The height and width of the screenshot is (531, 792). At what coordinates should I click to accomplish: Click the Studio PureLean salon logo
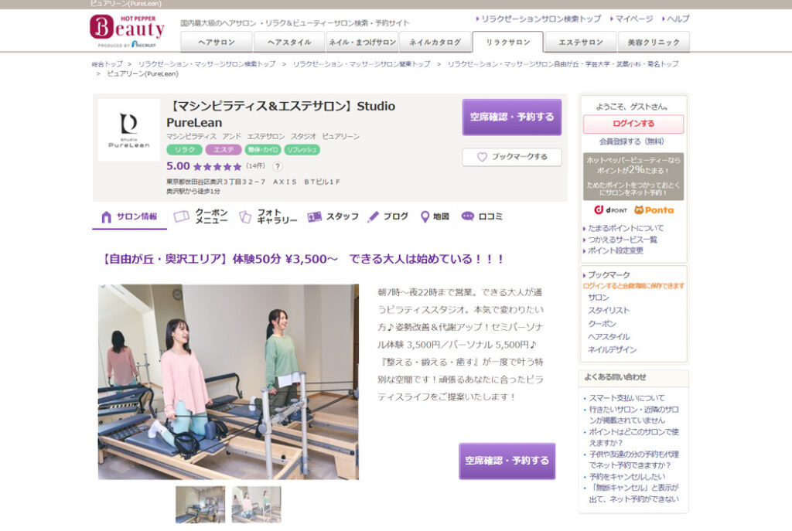(x=128, y=130)
